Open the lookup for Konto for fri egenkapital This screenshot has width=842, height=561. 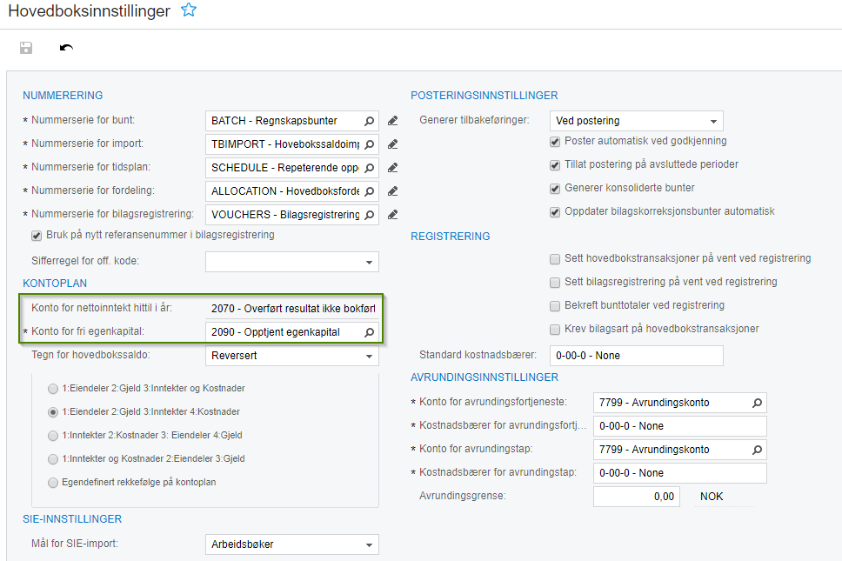(369, 332)
